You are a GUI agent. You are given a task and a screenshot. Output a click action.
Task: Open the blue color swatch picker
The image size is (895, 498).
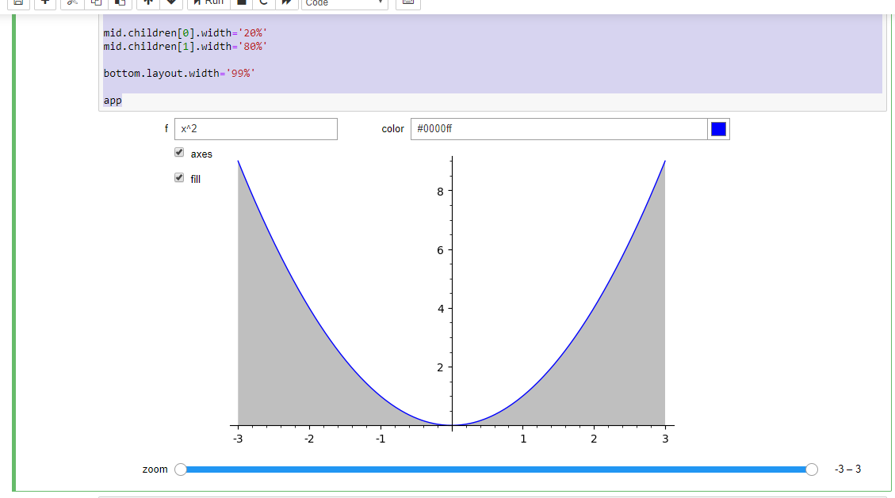[x=718, y=129]
